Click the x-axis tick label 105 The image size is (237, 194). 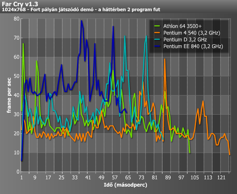pos(194,177)
